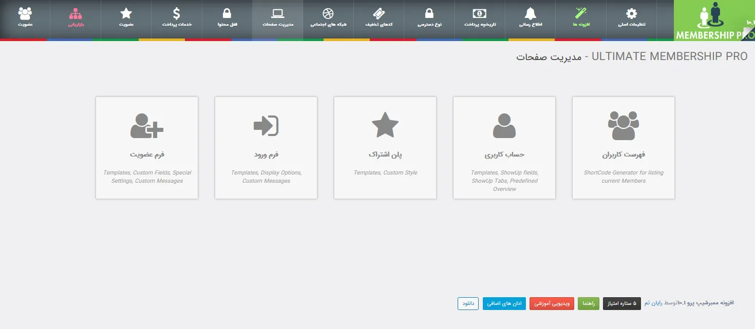Open the پلن اشتراک star card

coord(385,148)
